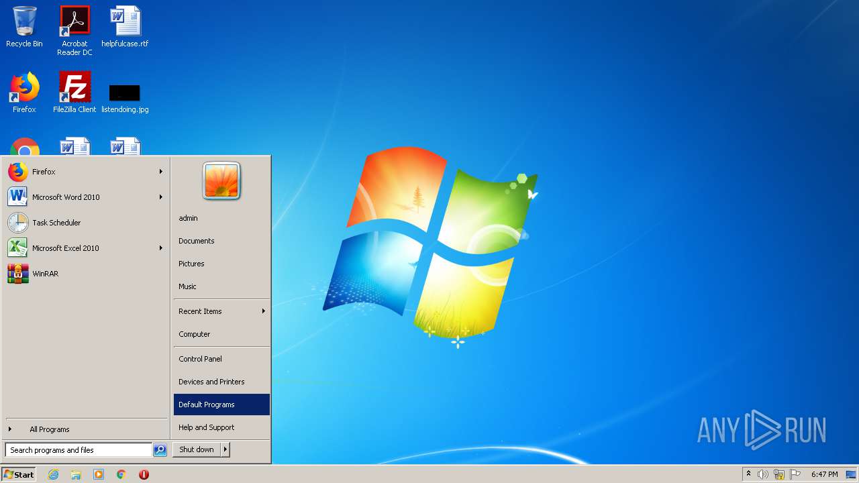Open Control Panel from Start menu

[x=221, y=359]
